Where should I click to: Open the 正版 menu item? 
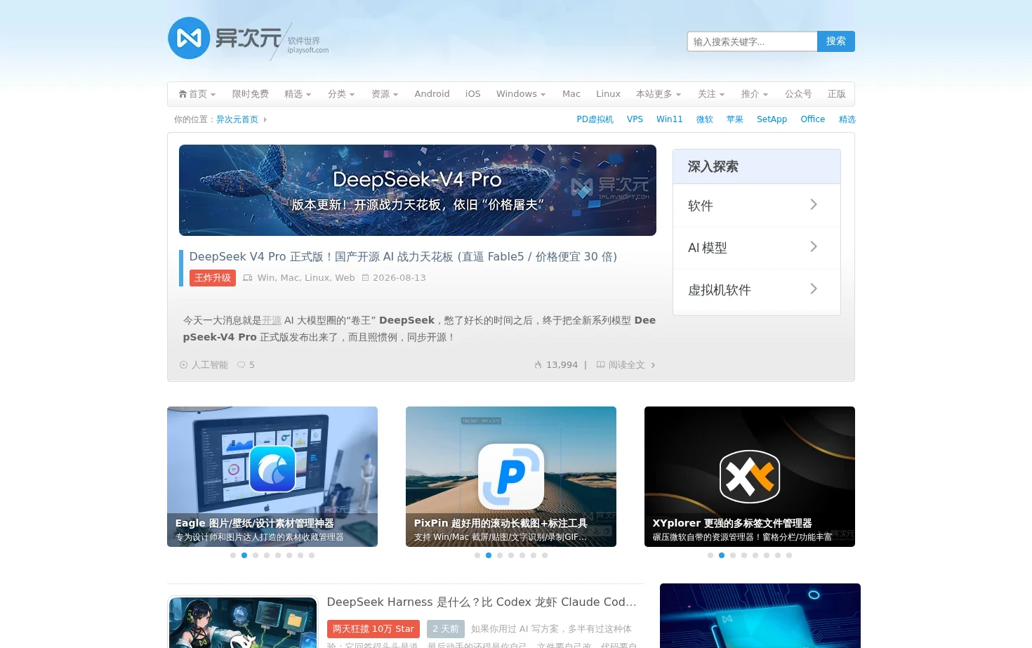837,94
